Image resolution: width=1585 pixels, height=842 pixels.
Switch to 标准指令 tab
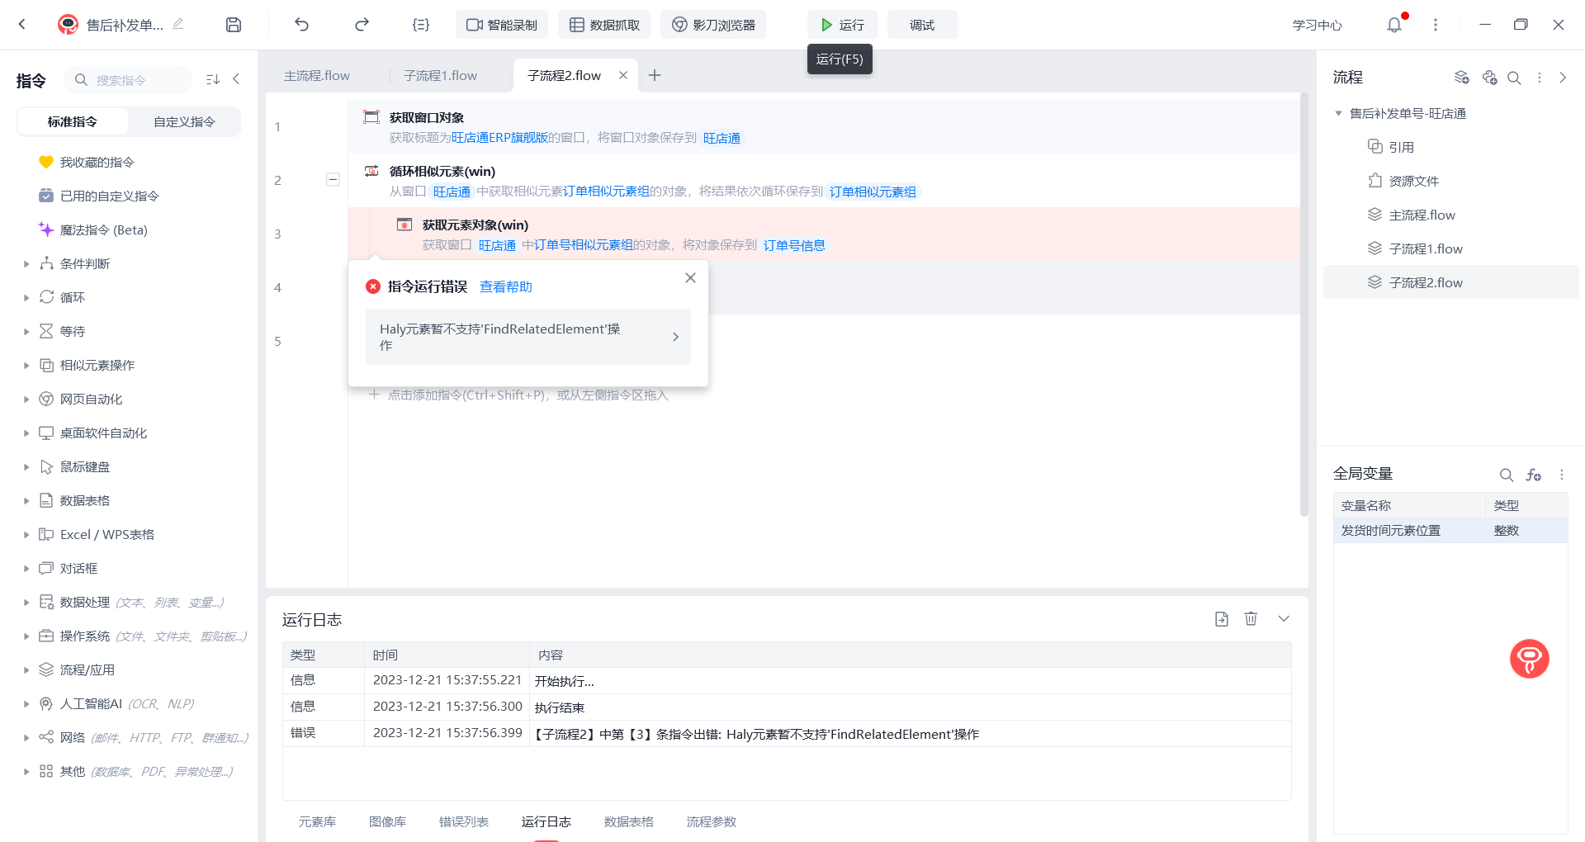[73, 121]
